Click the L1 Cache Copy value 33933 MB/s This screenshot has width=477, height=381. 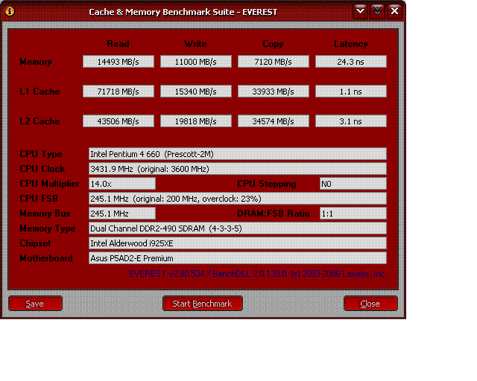(274, 92)
